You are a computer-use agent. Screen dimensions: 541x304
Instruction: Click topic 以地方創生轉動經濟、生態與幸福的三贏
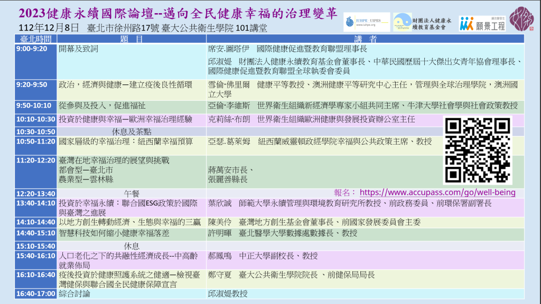click(x=130, y=222)
